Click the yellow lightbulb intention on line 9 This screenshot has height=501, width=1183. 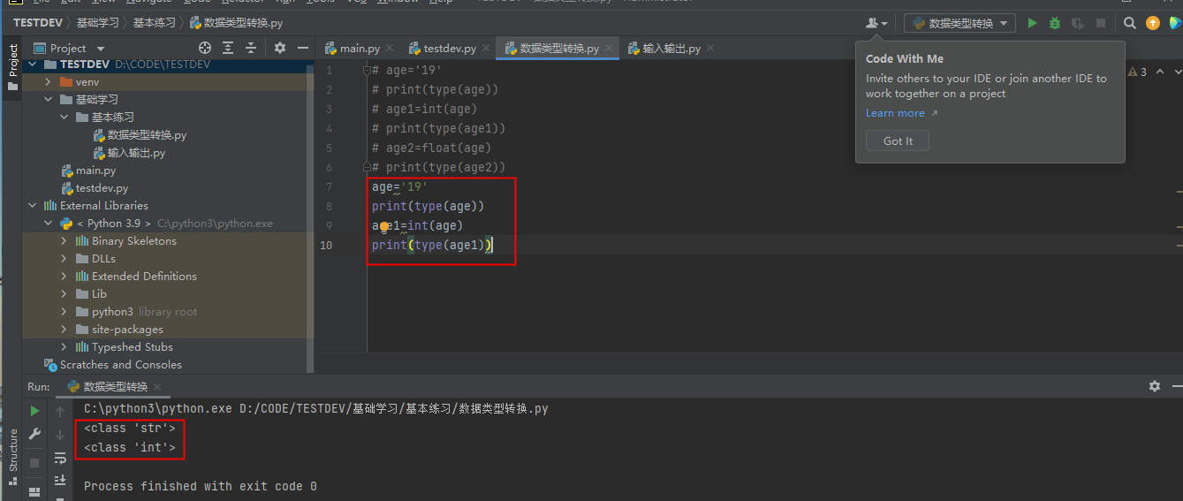[385, 227]
